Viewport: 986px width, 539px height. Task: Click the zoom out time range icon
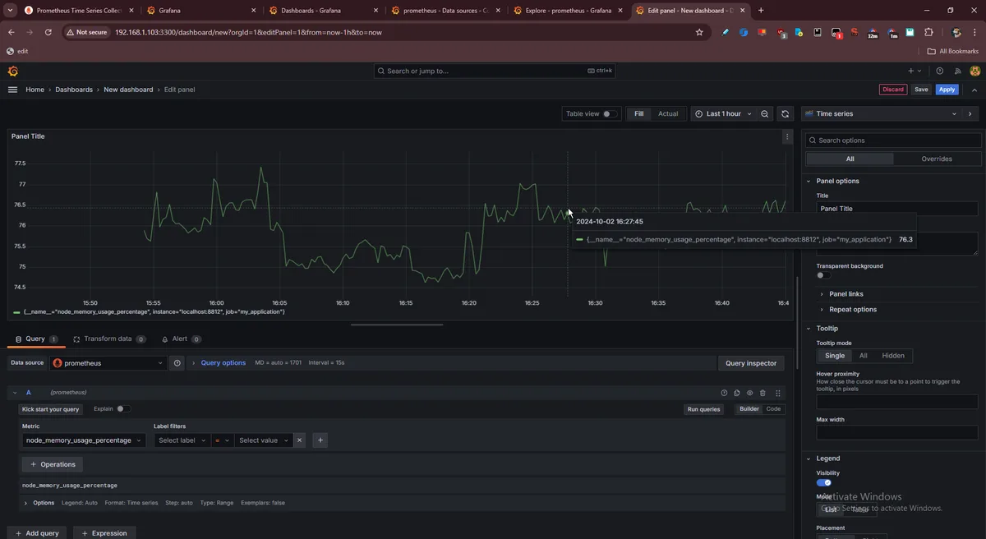pyautogui.click(x=765, y=114)
